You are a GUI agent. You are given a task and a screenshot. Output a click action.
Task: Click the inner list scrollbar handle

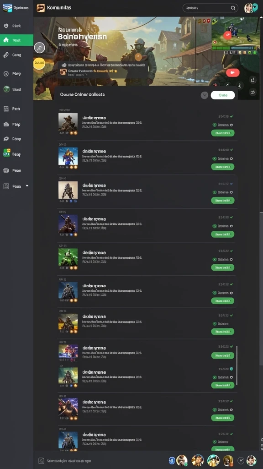pos(237,365)
